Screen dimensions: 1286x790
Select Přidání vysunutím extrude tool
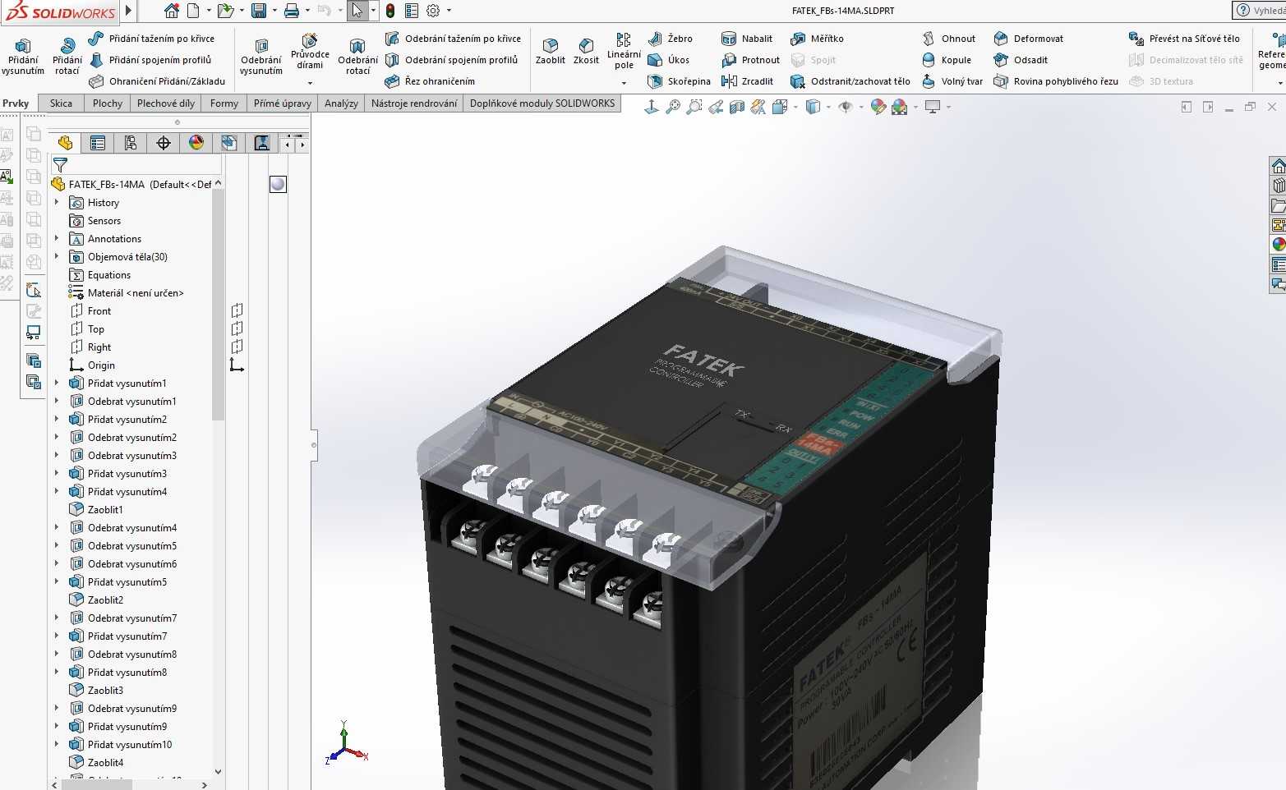23,56
